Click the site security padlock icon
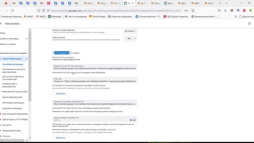 coord(43,11)
